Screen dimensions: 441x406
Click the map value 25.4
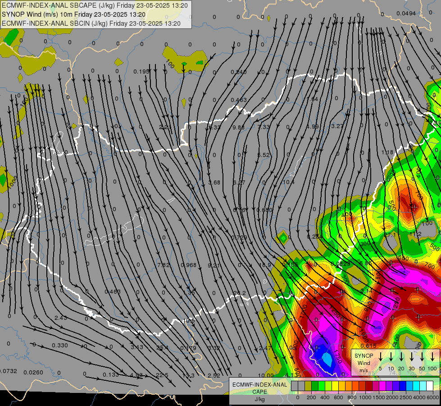[162, 348]
